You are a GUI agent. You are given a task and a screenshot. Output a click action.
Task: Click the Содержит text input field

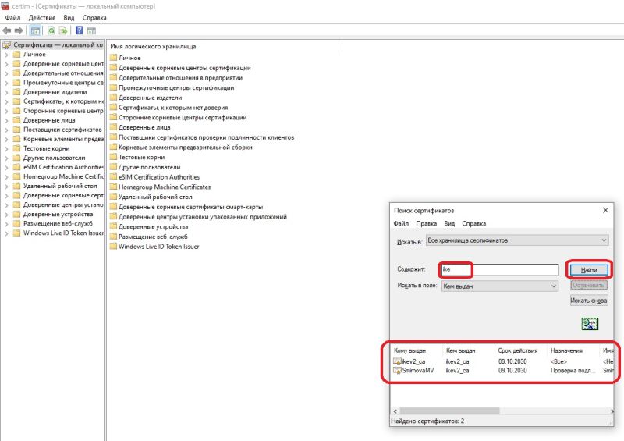point(500,270)
